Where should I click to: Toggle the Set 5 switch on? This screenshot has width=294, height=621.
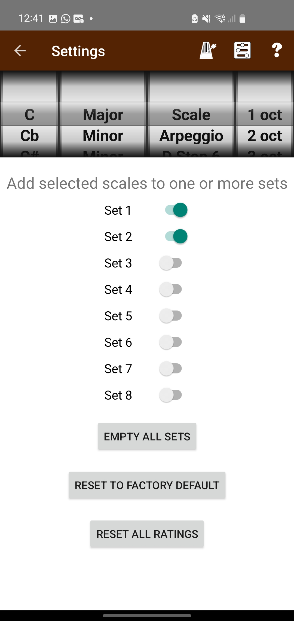(171, 316)
